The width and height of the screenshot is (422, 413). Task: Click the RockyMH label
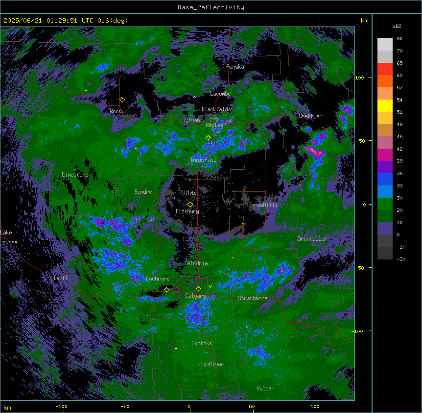coord(120,111)
